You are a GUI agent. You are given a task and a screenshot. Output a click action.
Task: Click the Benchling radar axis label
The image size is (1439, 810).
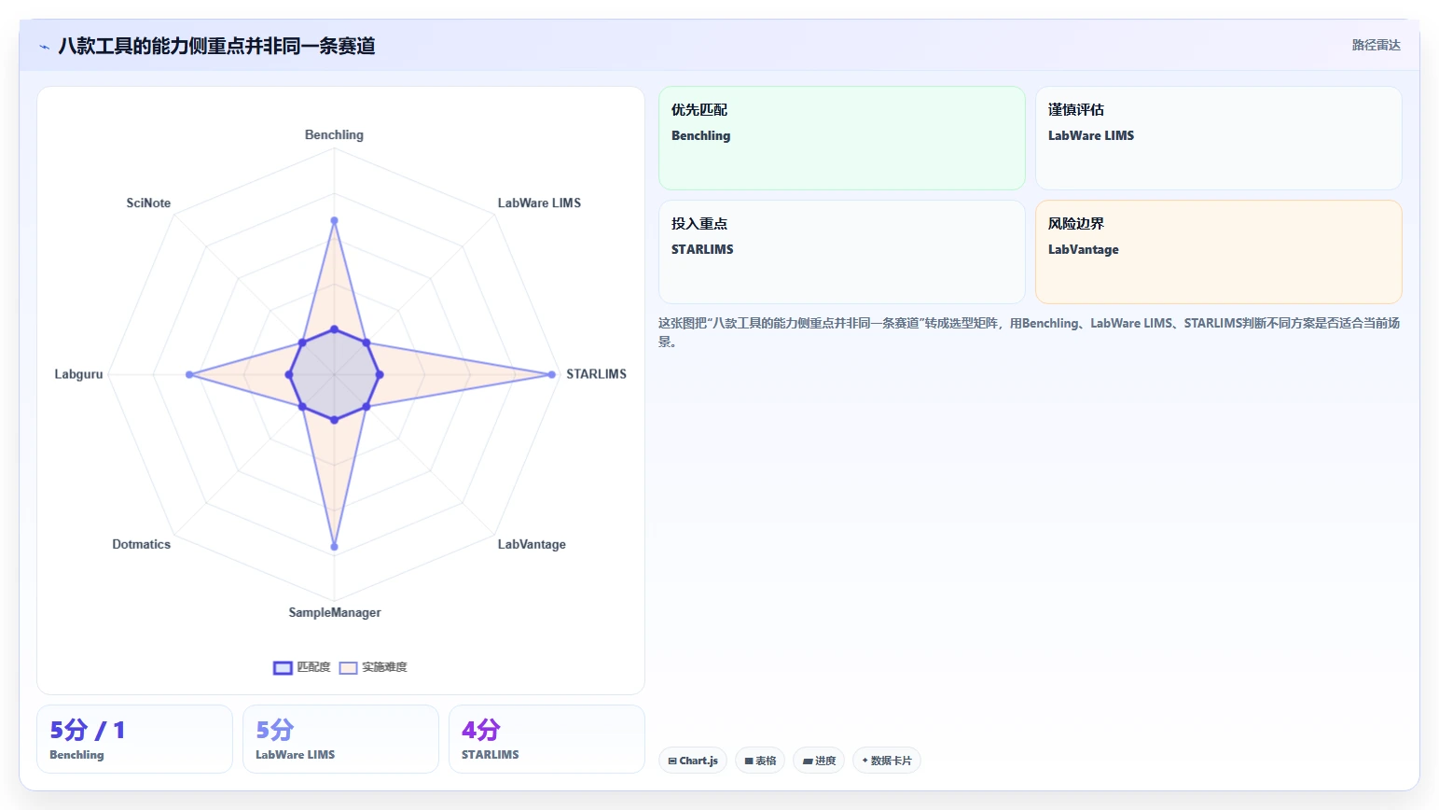tap(334, 134)
